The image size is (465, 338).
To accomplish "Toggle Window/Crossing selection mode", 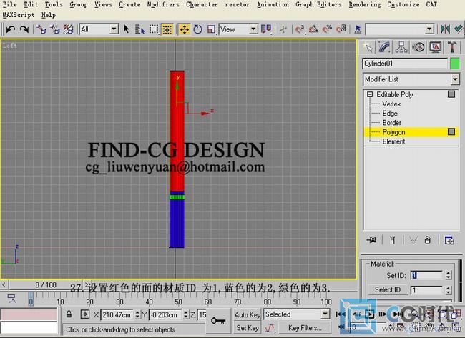I will (167, 29).
